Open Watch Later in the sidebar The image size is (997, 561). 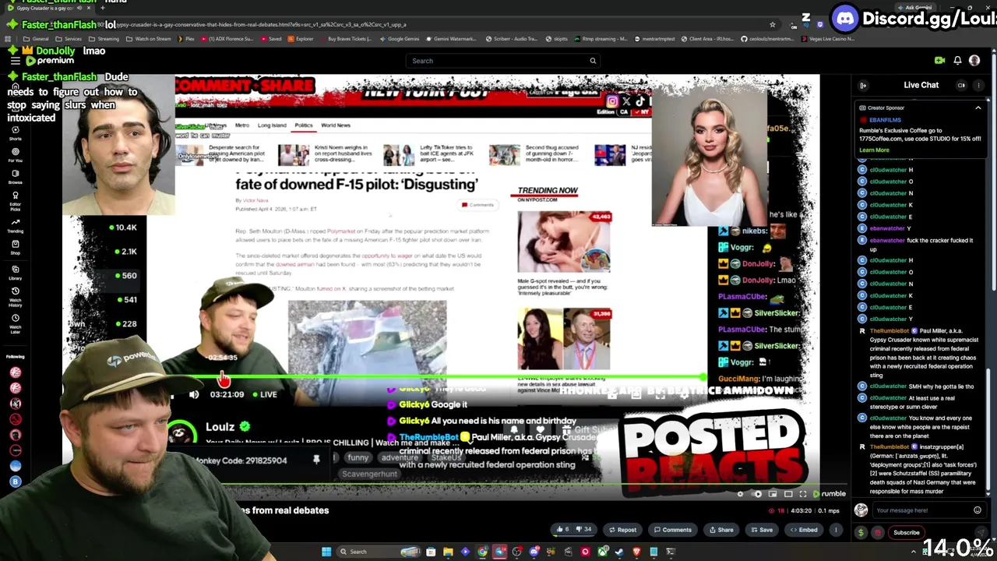15,324
